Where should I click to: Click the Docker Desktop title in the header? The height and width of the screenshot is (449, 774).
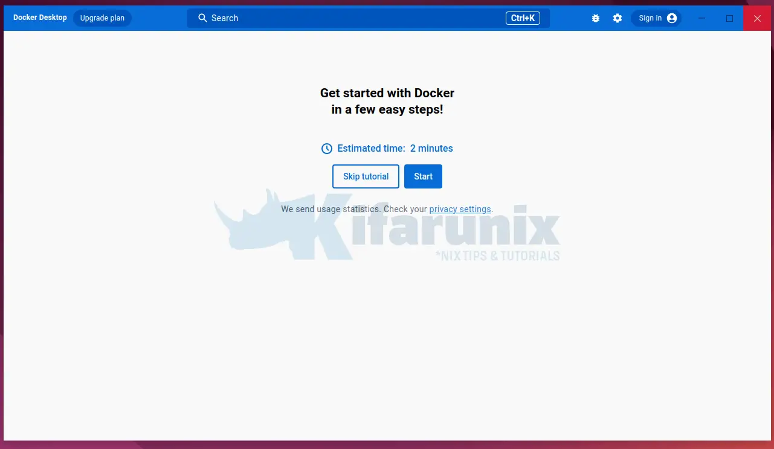pos(40,18)
